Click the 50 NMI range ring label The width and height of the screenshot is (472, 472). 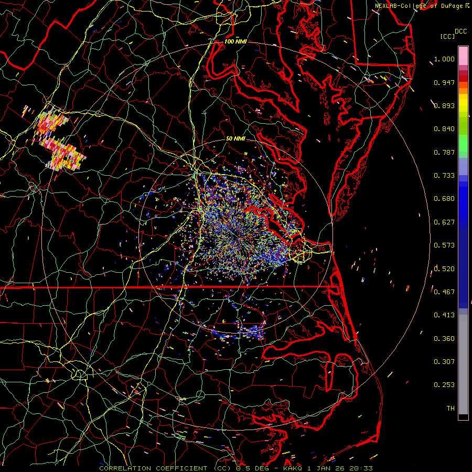pos(235,138)
